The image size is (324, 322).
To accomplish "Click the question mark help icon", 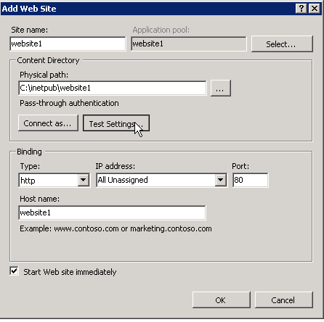I will [x=301, y=9].
